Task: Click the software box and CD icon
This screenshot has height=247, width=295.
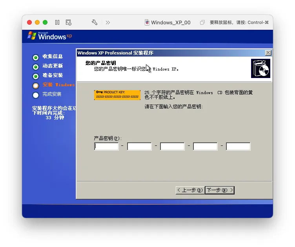Action: (x=260, y=69)
